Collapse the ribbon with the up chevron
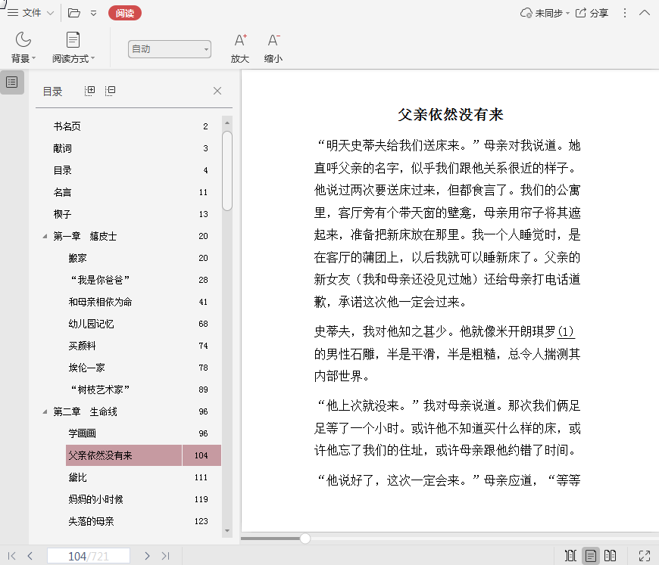The image size is (659, 565). click(x=645, y=13)
